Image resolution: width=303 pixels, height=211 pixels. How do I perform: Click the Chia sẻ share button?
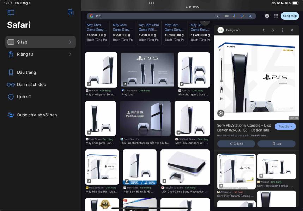[x=236, y=144]
